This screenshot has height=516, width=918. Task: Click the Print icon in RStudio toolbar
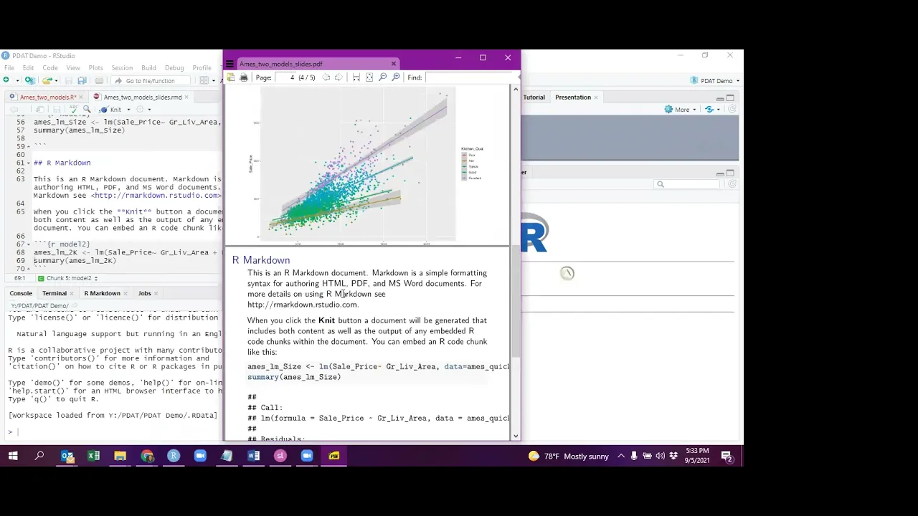(99, 80)
